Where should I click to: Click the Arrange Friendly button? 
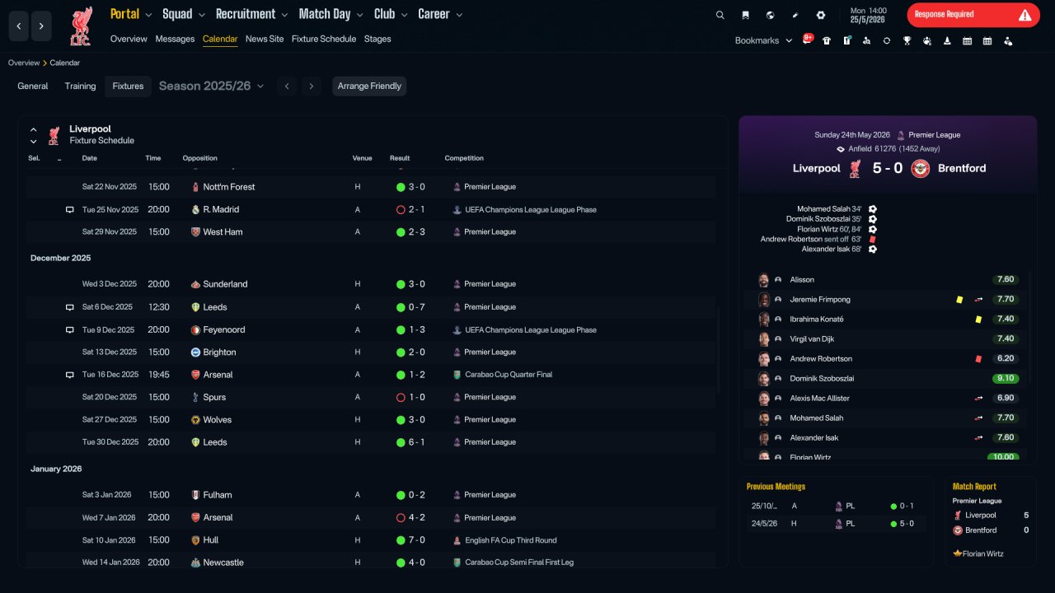369,86
